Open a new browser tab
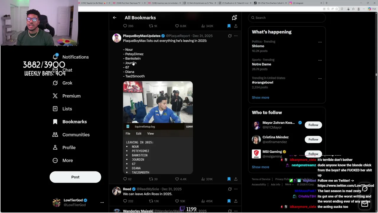The height and width of the screenshot is (213, 378). 326,3
